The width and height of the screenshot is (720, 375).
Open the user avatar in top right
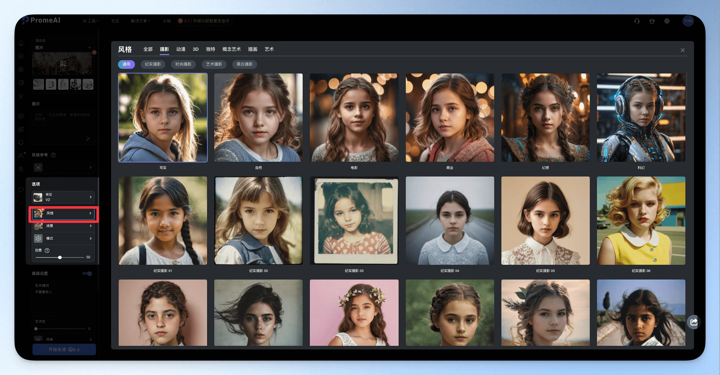[688, 21]
